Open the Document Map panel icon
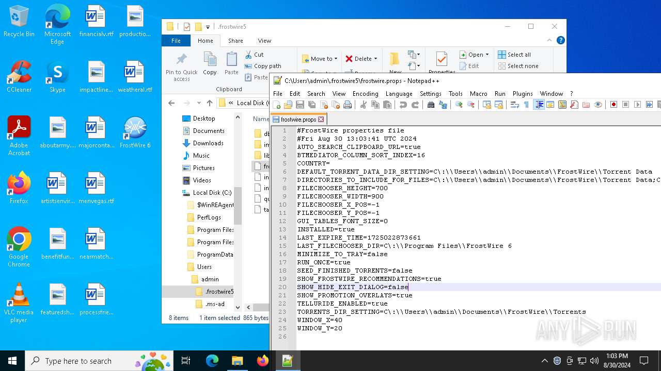 (562, 105)
